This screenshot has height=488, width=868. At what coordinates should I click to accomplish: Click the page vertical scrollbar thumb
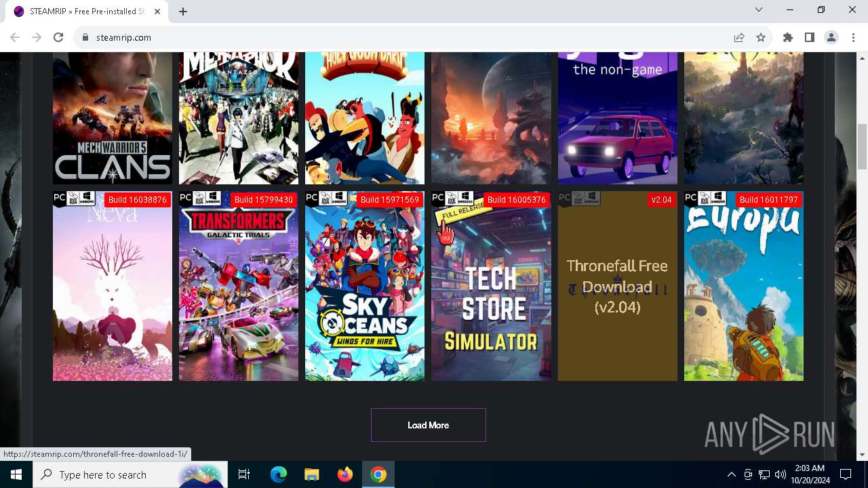click(x=862, y=146)
